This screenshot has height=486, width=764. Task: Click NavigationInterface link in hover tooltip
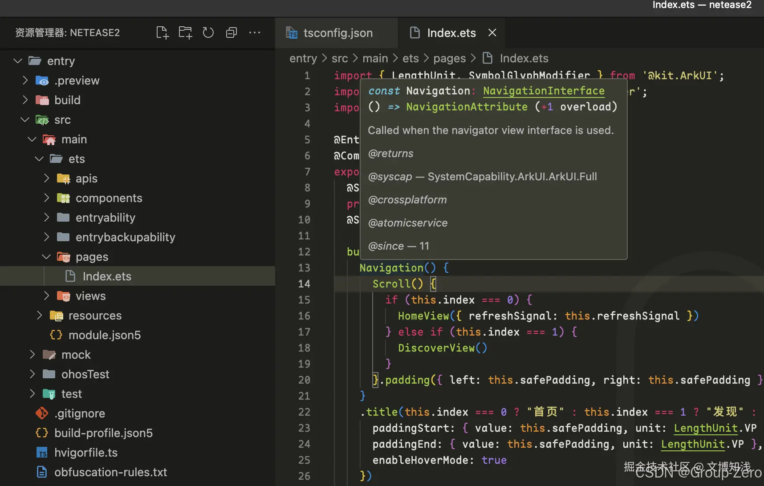coord(544,91)
